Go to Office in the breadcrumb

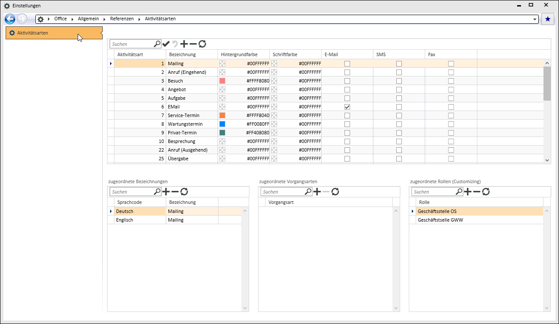click(x=60, y=19)
